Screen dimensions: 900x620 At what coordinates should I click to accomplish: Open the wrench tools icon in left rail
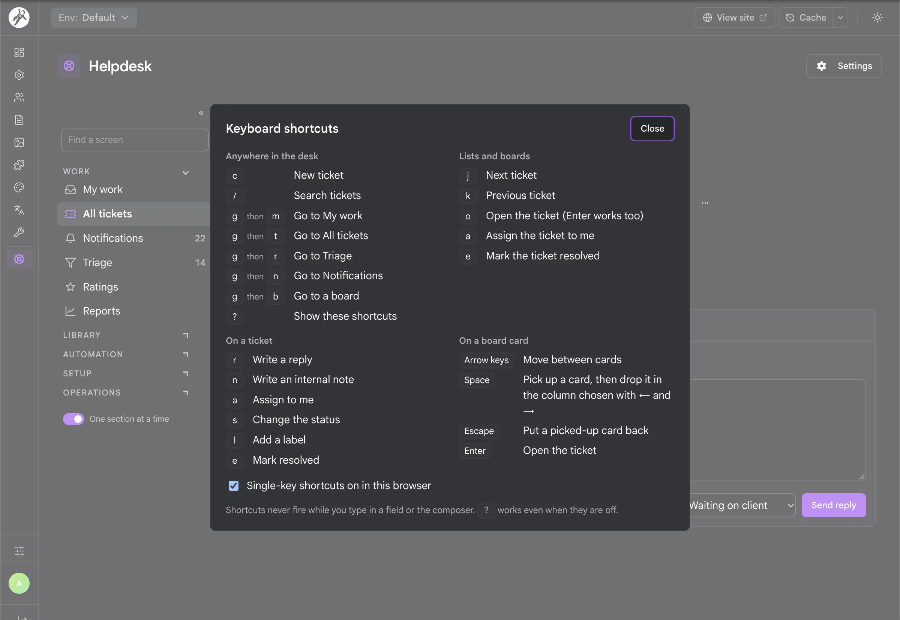pos(19,232)
